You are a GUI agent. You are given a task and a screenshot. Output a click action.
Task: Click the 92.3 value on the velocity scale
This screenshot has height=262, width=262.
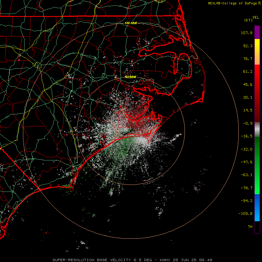coord(248,46)
